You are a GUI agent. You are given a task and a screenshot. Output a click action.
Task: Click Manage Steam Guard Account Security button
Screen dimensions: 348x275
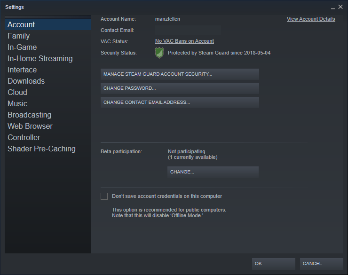[180, 74]
